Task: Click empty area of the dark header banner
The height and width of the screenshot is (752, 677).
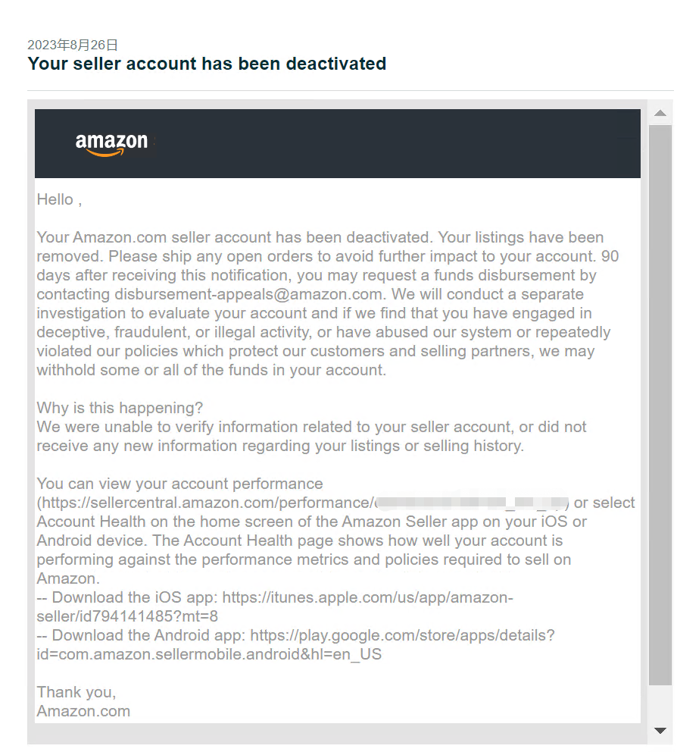Action: pyautogui.click(x=398, y=144)
